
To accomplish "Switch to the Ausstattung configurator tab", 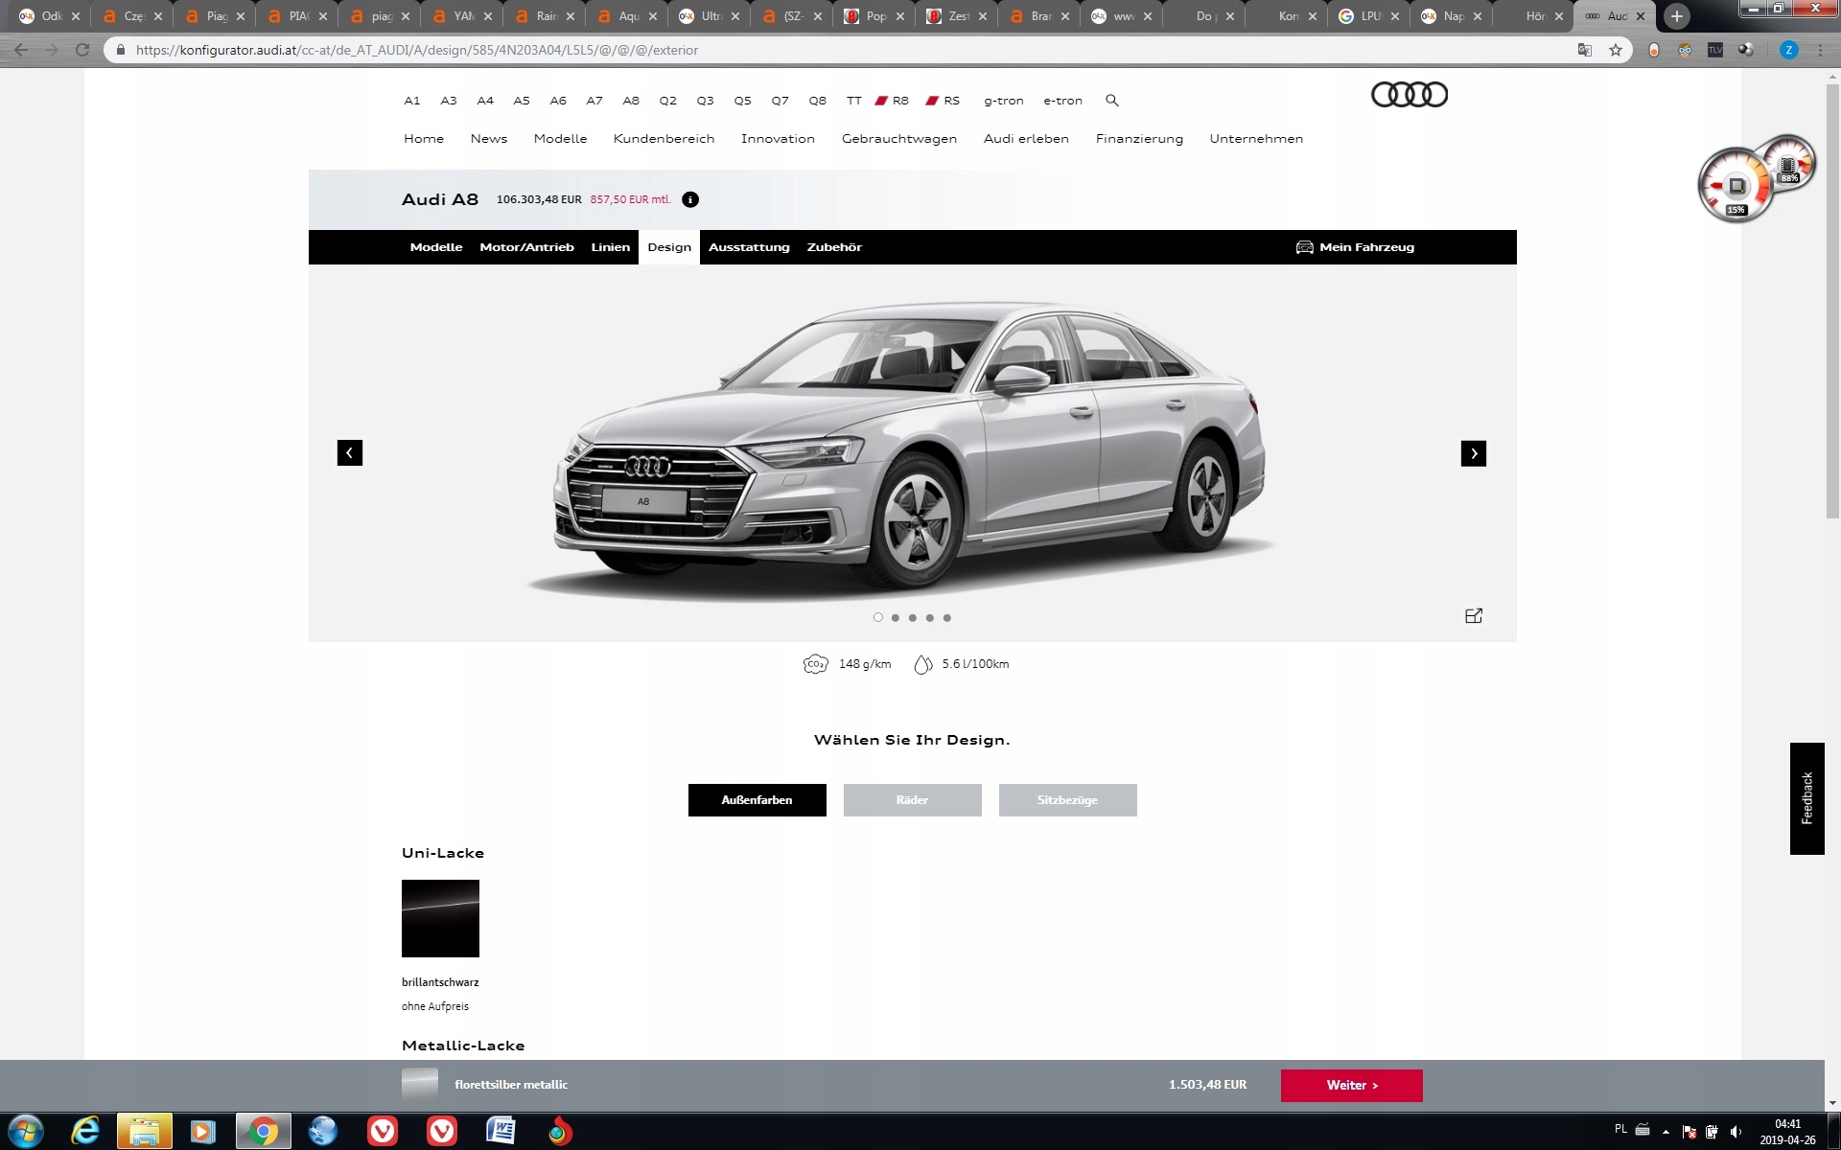I will click(x=749, y=247).
